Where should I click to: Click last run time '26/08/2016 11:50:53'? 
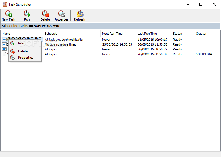(x=152, y=44)
